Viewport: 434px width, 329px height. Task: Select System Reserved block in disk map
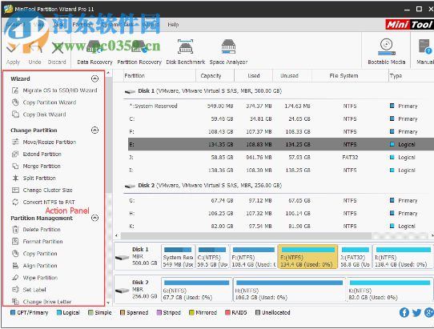178,257
